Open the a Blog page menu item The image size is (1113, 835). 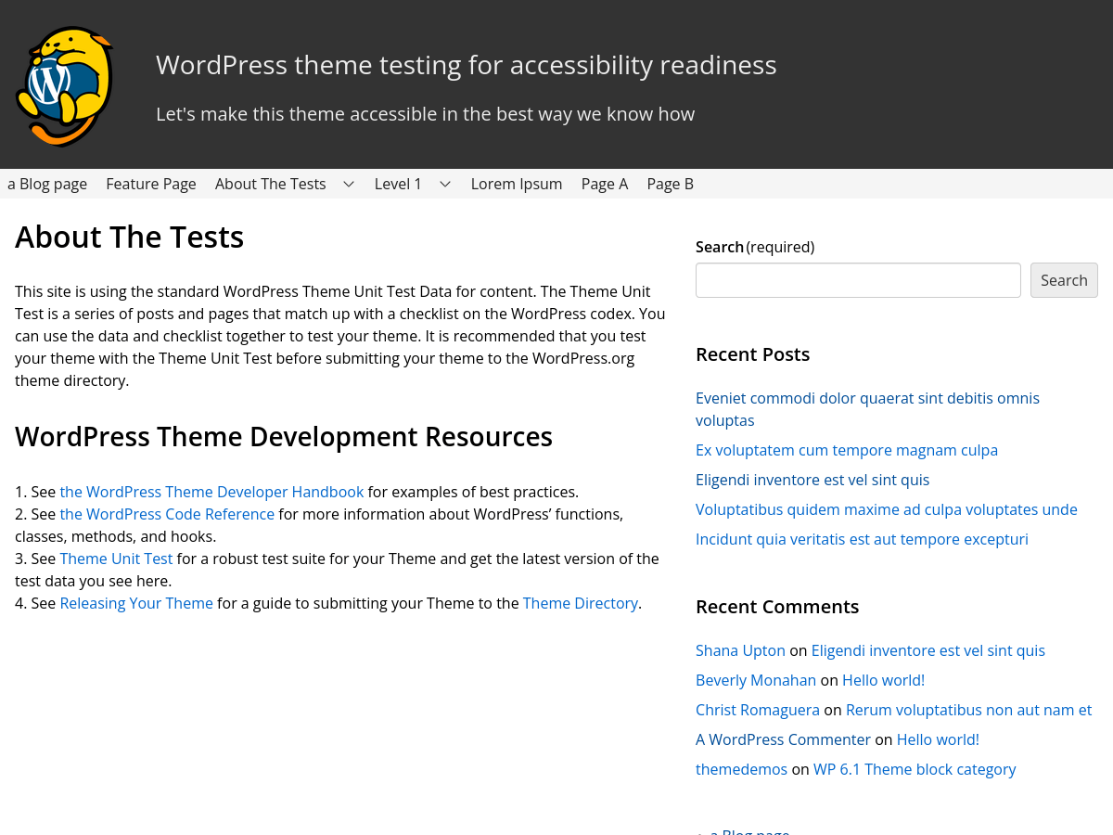pyautogui.click(x=47, y=184)
